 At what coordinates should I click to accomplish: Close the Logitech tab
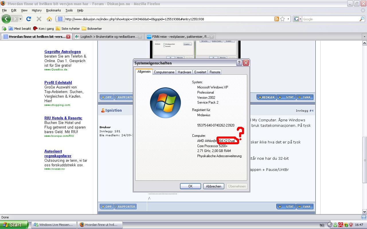click(x=140, y=37)
